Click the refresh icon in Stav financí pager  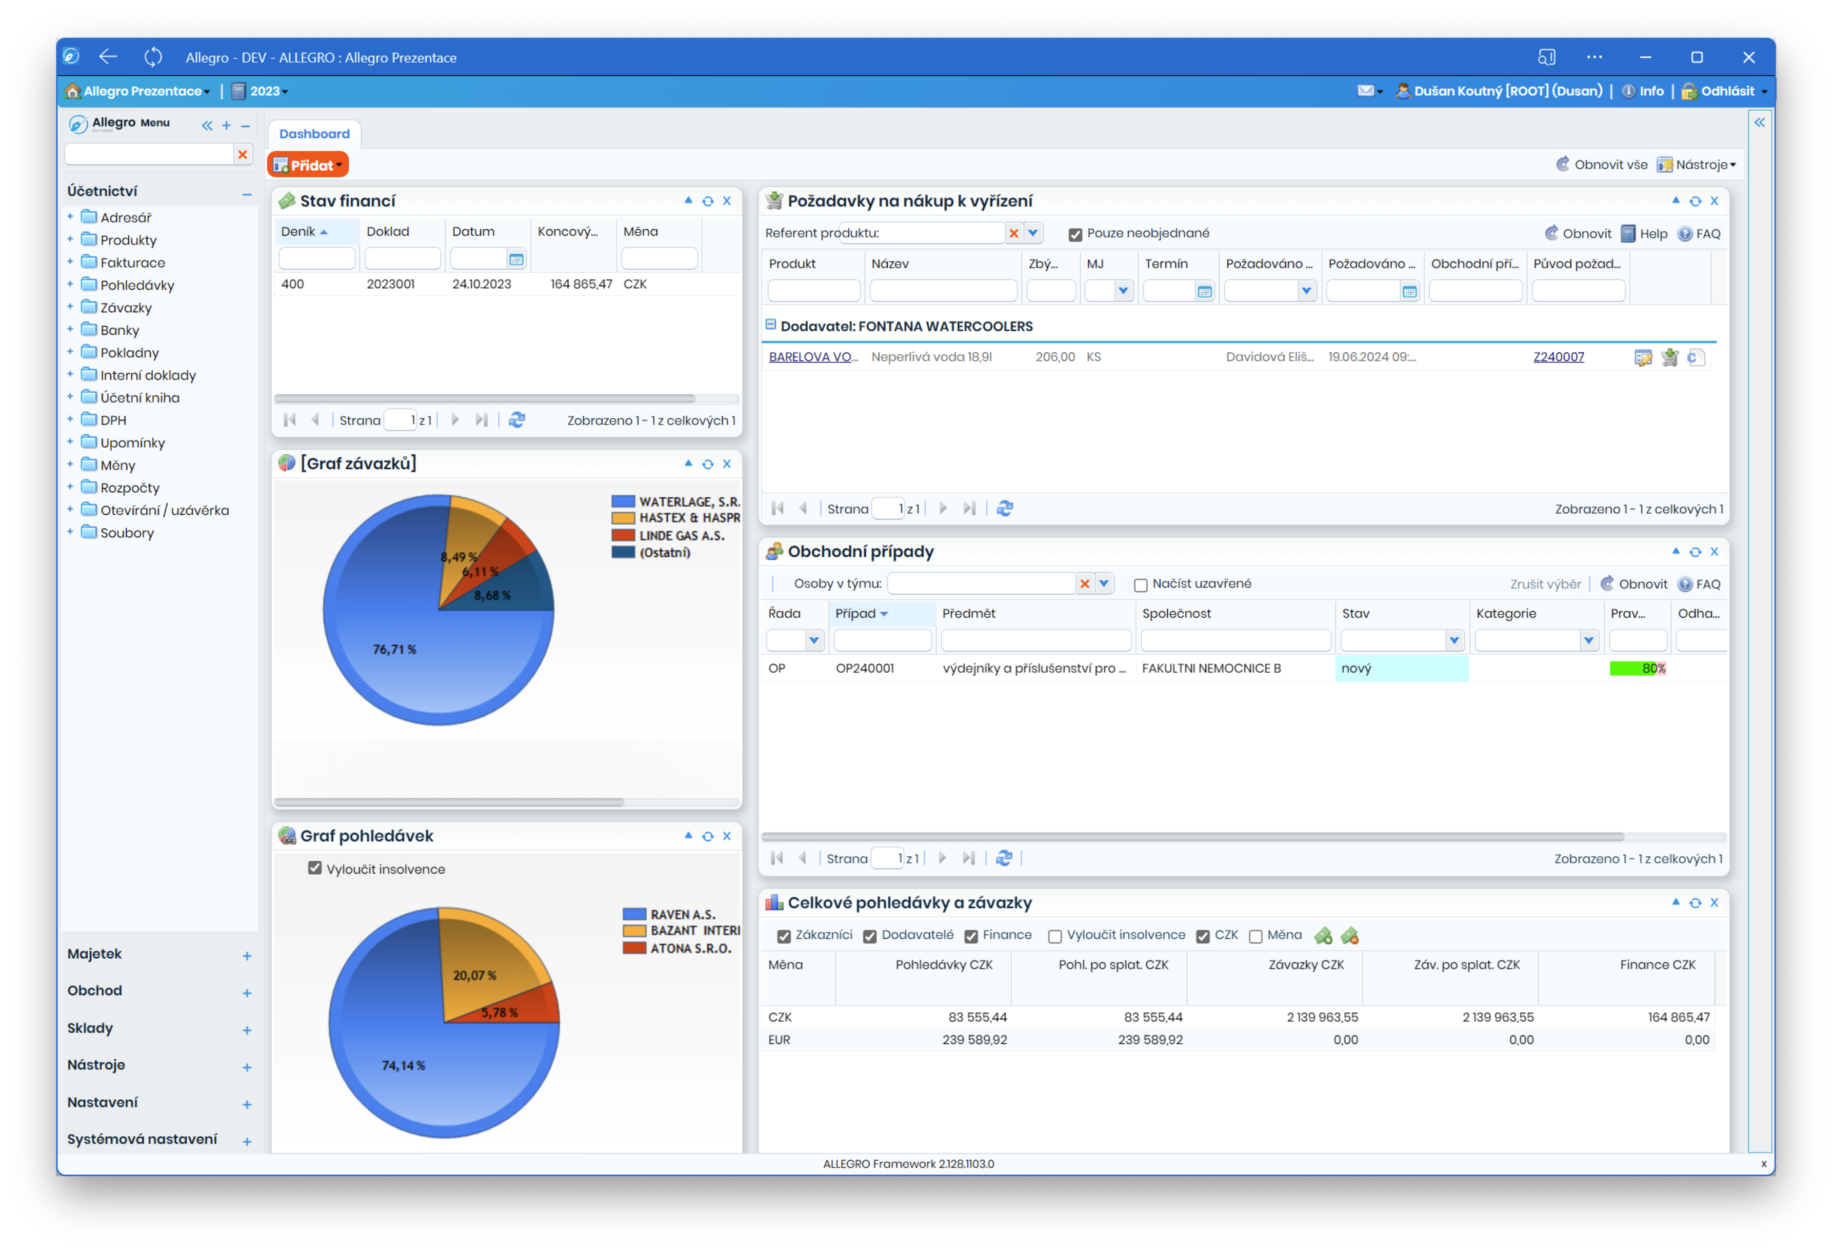coord(517,420)
